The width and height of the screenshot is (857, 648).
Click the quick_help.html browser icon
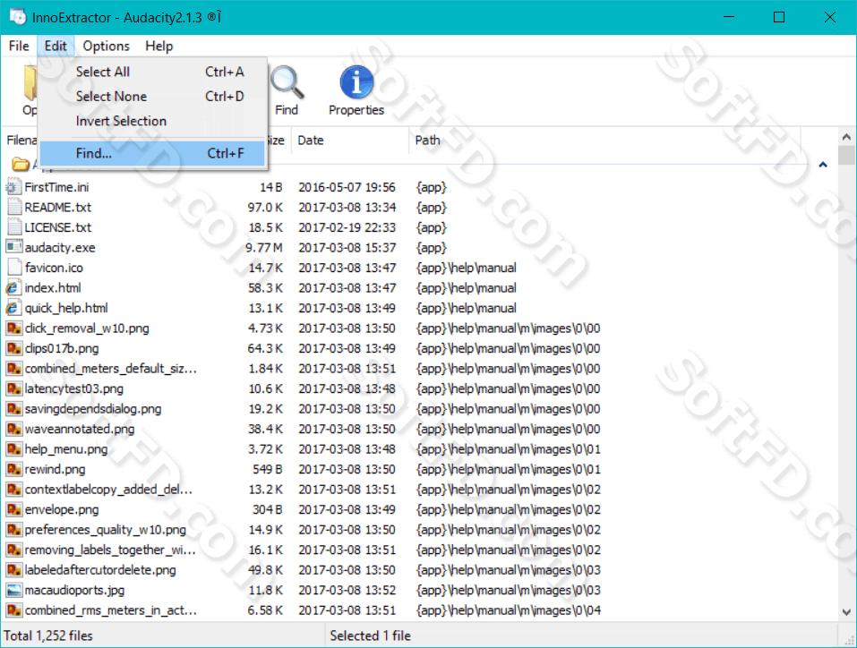[13, 308]
